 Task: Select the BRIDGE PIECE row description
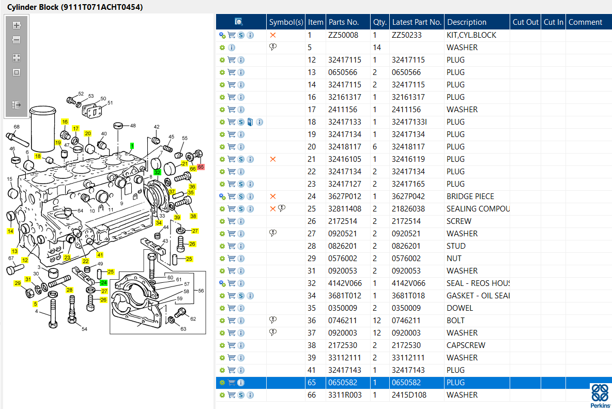(x=470, y=196)
